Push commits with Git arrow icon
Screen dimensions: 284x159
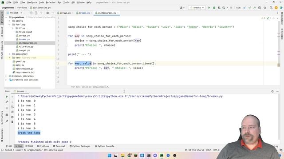coord(254,8)
